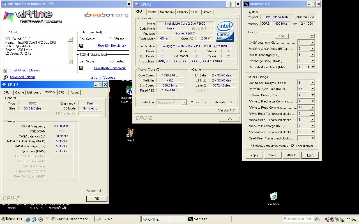Click the Run 1024M Benchmark link
The height and width of the screenshot is (224, 359).
(110, 68)
